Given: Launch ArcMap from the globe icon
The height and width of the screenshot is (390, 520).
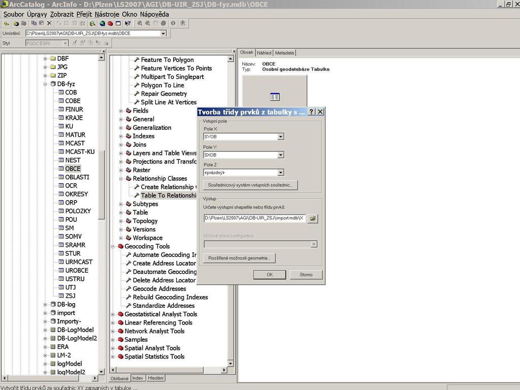Looking at the screenshot, I should 103,23.
